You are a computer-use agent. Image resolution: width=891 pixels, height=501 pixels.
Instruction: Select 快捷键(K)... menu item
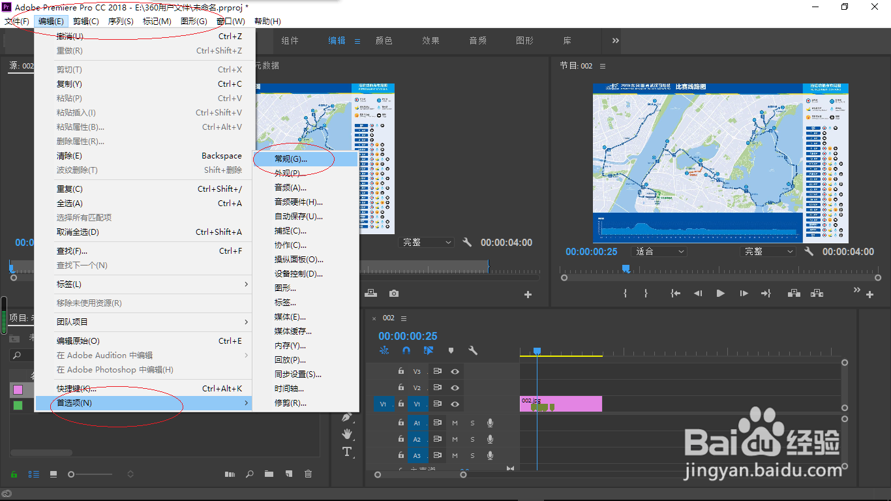coord(143,389)
